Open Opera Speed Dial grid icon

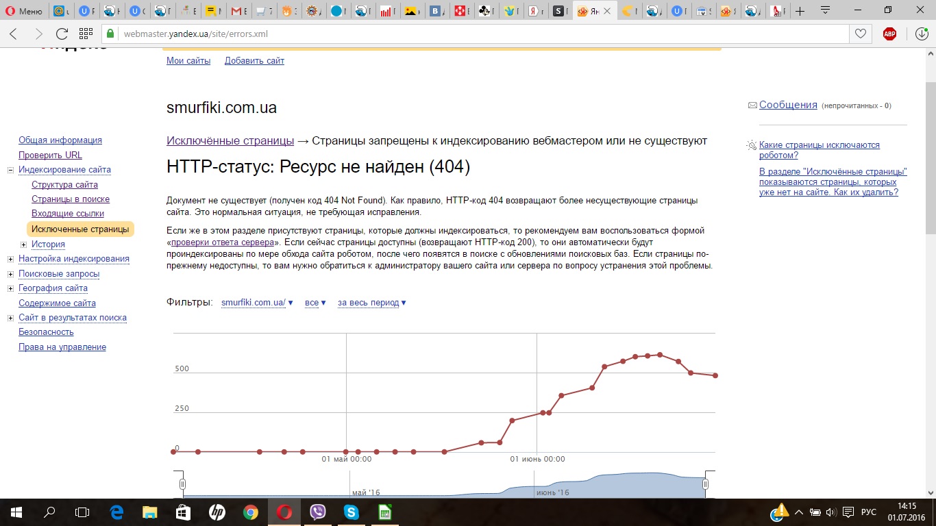tap(86, 34)
